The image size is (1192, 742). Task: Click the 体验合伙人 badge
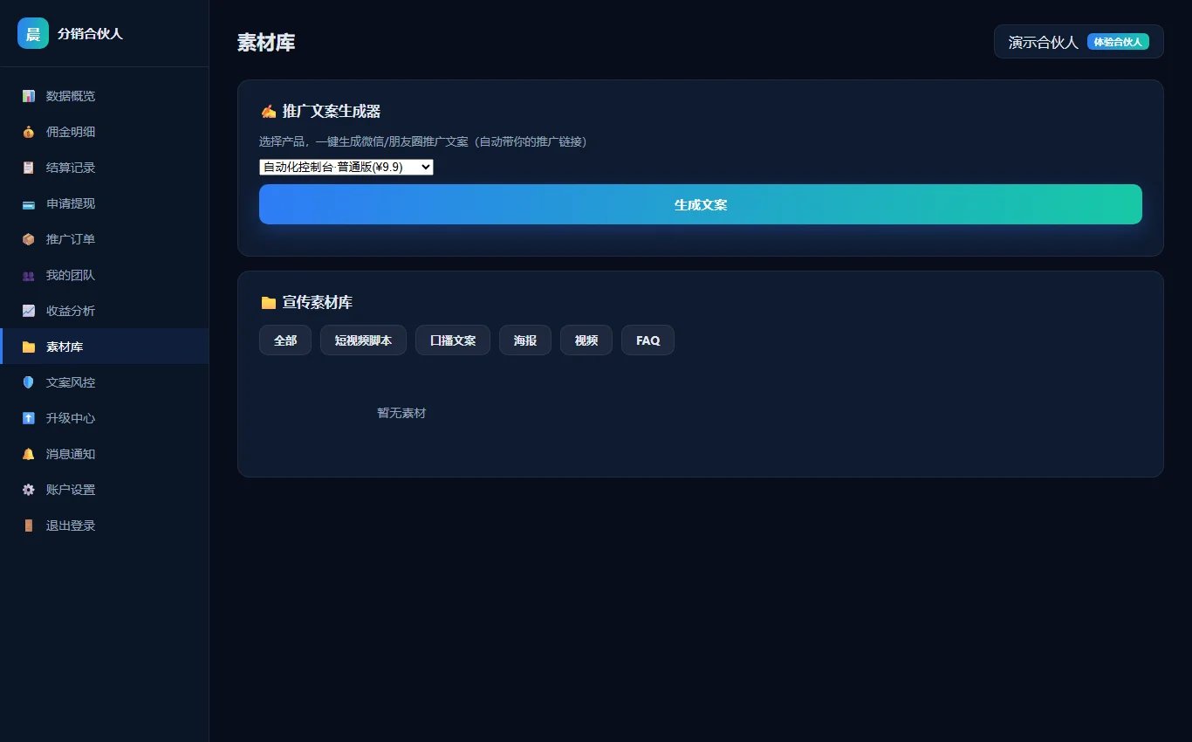point(1118,42)
